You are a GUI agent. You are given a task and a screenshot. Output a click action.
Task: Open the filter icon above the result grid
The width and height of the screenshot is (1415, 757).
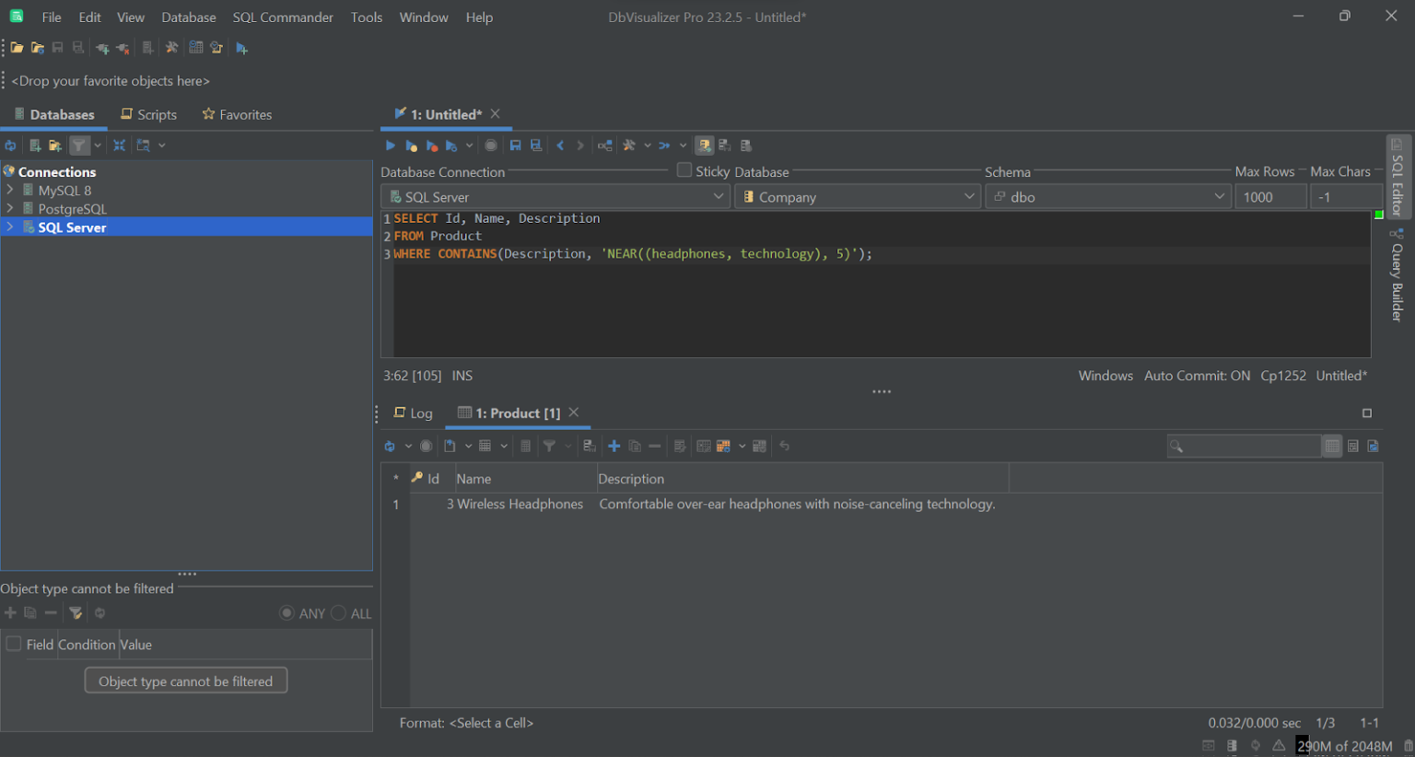[548, 446]
